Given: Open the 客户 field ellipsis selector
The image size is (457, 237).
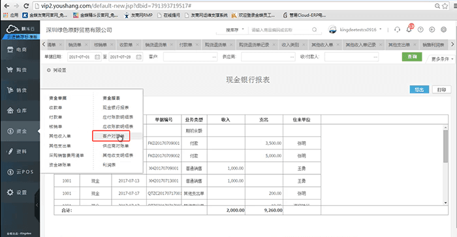Looking at the screenshot, I should (215, 57).
